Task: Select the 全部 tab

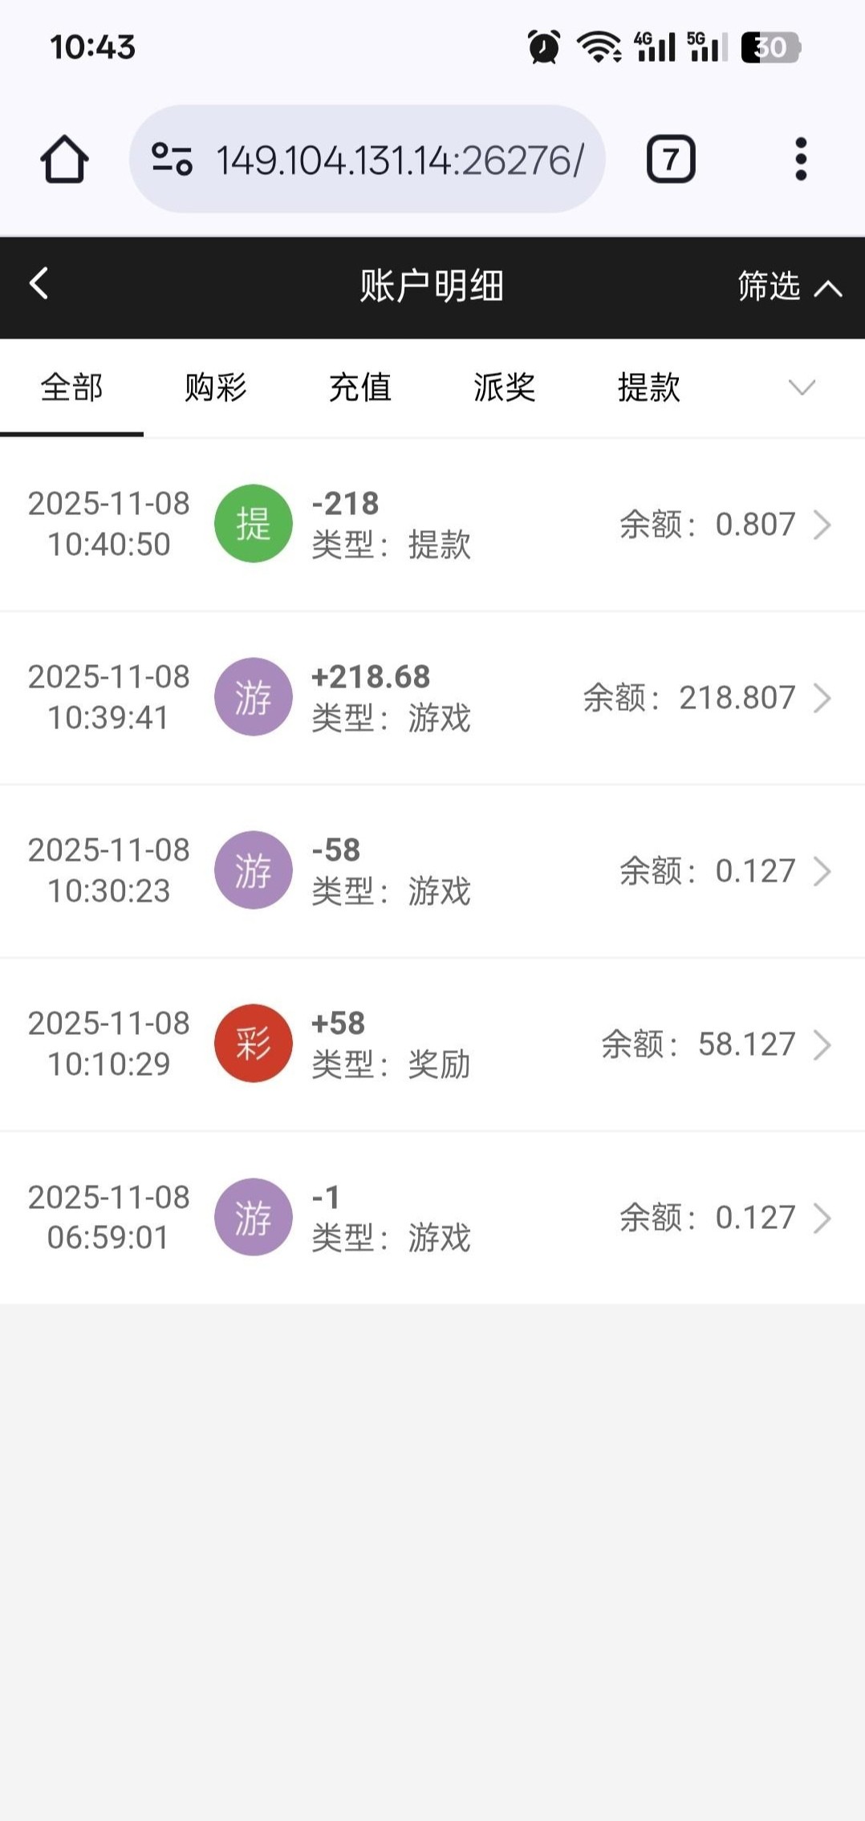Action: point(71,388)
